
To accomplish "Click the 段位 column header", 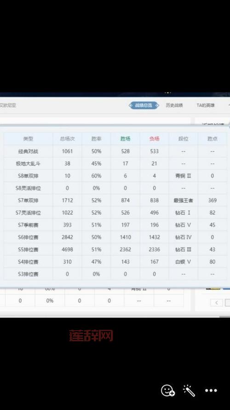I will 184,139.
